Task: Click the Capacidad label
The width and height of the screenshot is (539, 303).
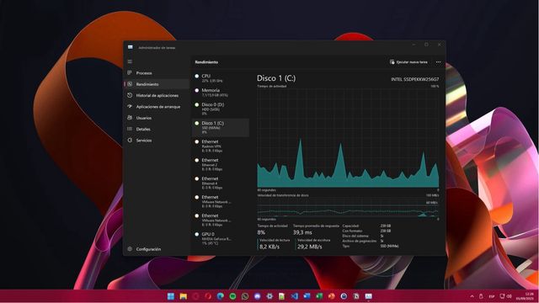Action: pyautogui.click(x=350, y=226)
